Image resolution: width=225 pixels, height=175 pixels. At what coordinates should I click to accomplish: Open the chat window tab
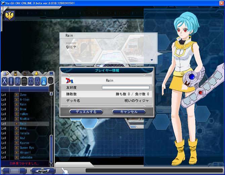tap(26, 74)
